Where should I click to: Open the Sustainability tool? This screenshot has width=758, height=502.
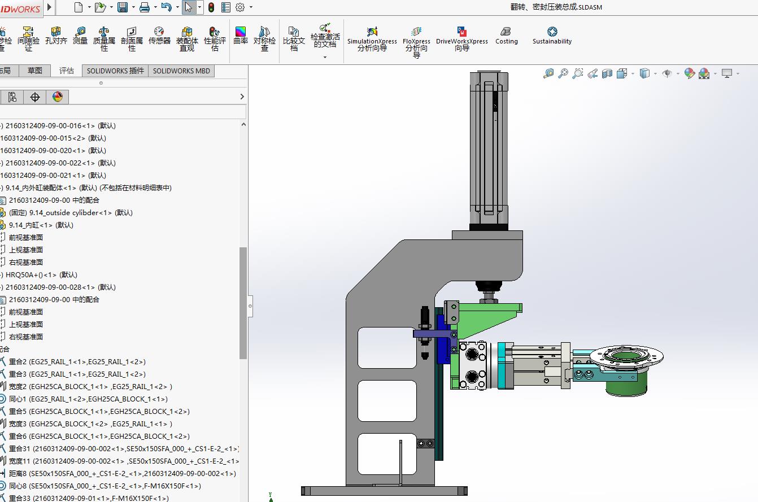pos(552,36)
